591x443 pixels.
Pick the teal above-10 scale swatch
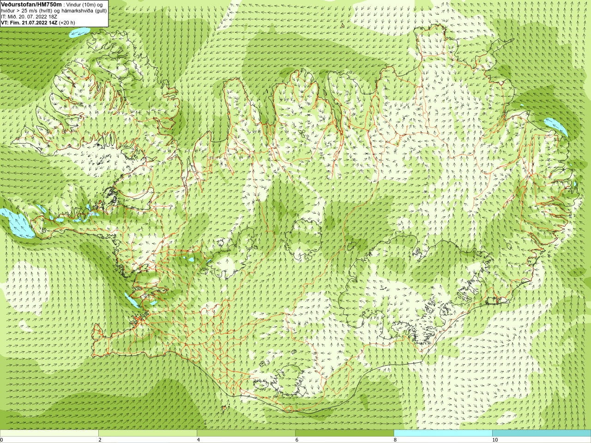pos(542,433)
